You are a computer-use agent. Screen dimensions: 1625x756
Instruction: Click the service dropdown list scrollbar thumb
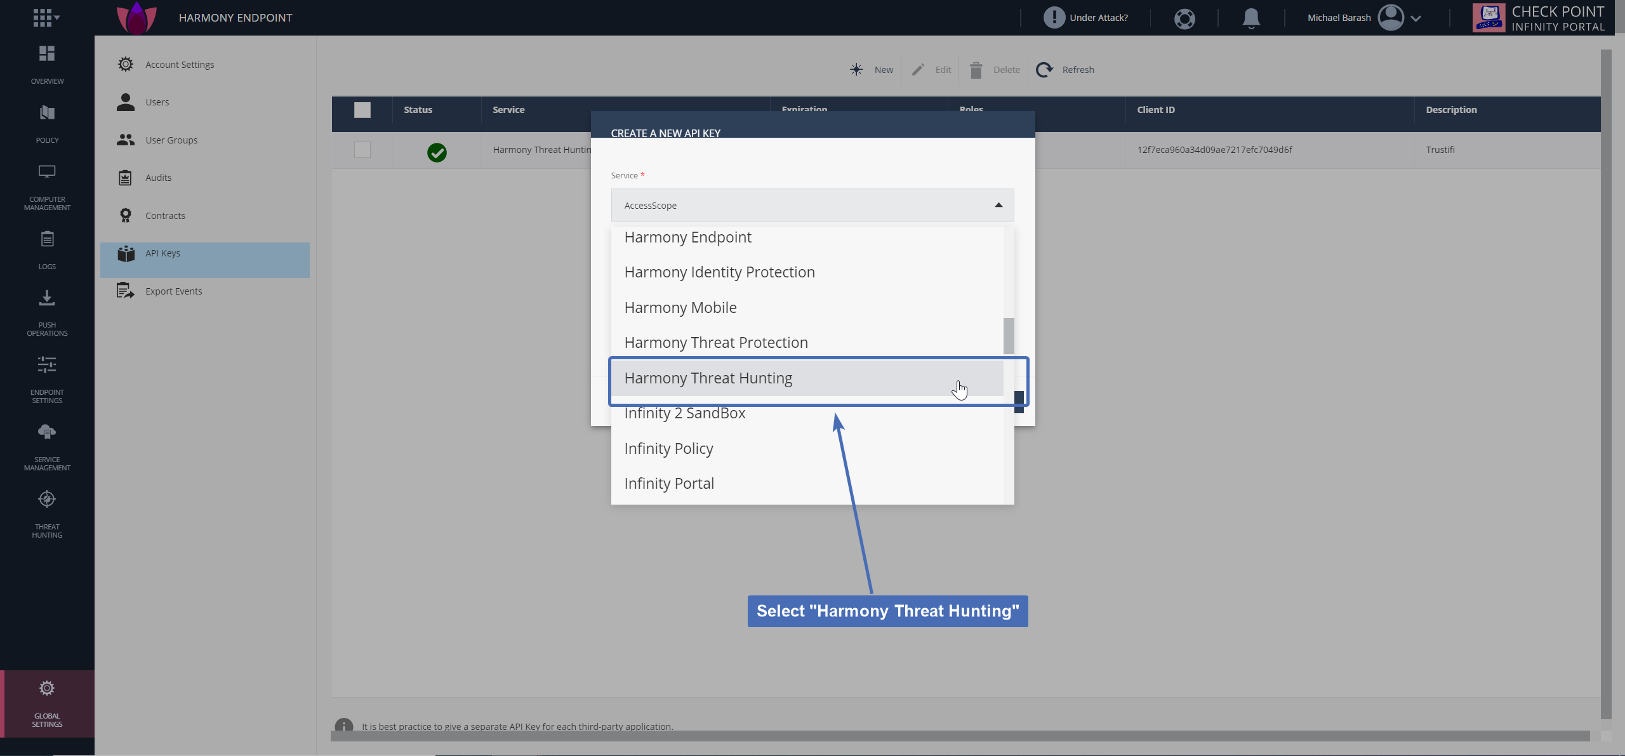pyautogui.click(x=1009, y=336)
